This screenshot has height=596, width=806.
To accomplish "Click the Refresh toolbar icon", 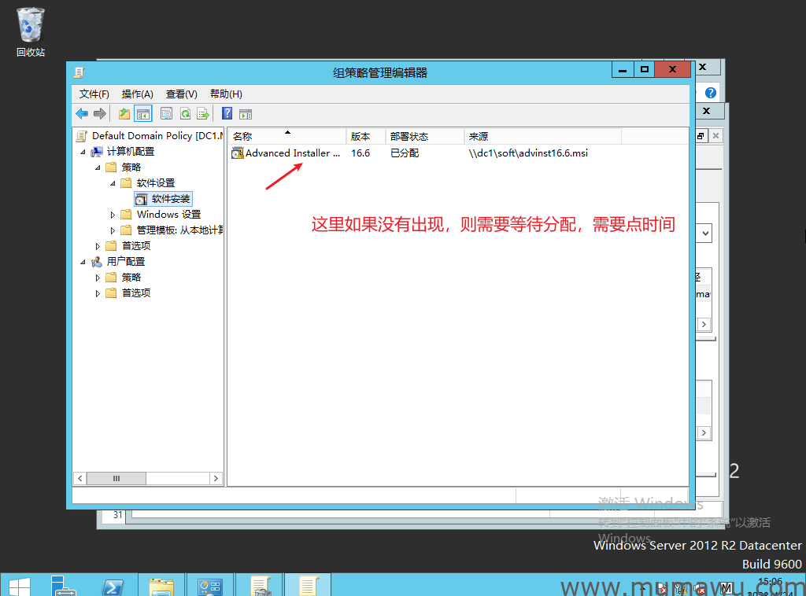I will 185,114.
